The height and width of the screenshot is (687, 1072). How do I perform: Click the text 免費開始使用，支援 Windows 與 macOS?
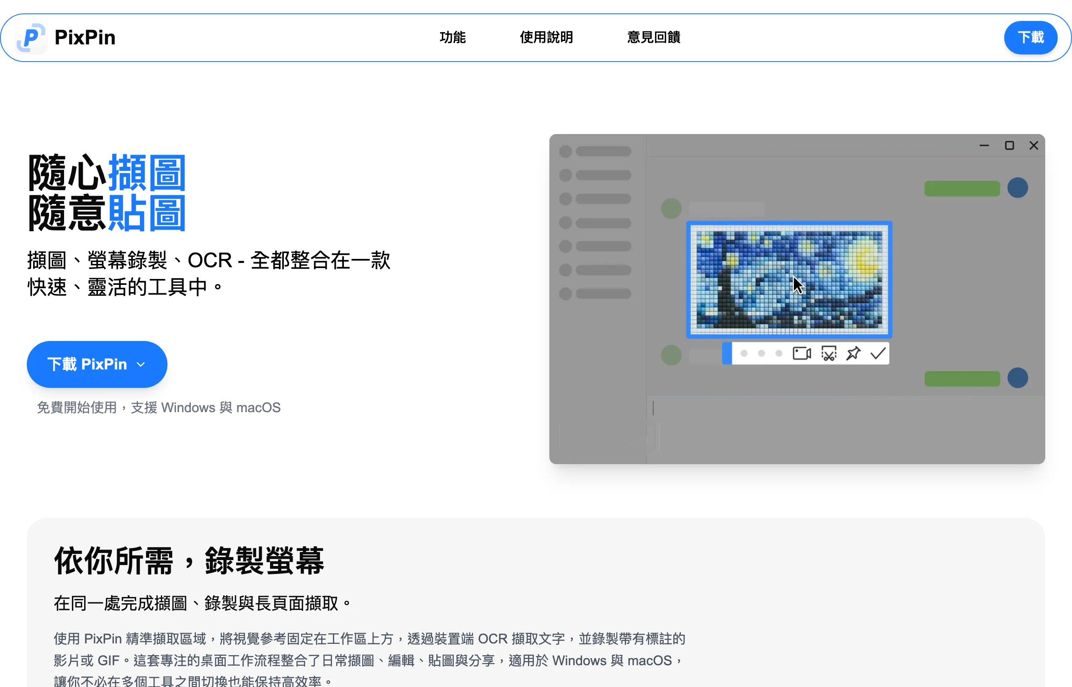159,407
